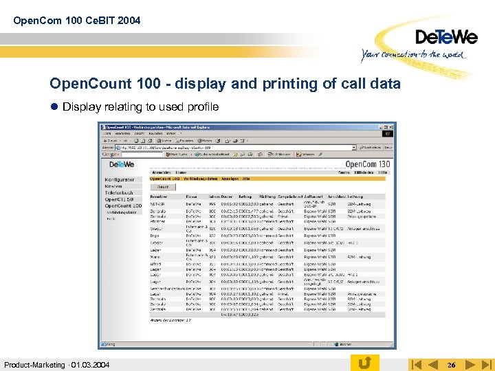495x371 pixels.
Task: Click the browser home icon
Action: (x=151, y=141)
